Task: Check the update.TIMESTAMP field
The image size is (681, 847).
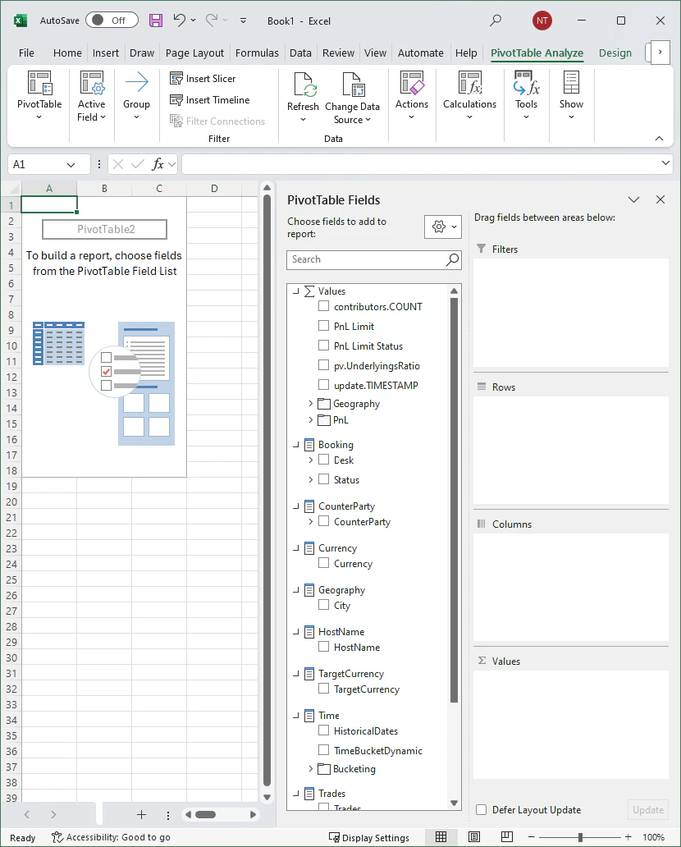Action: tap(323, 385)
